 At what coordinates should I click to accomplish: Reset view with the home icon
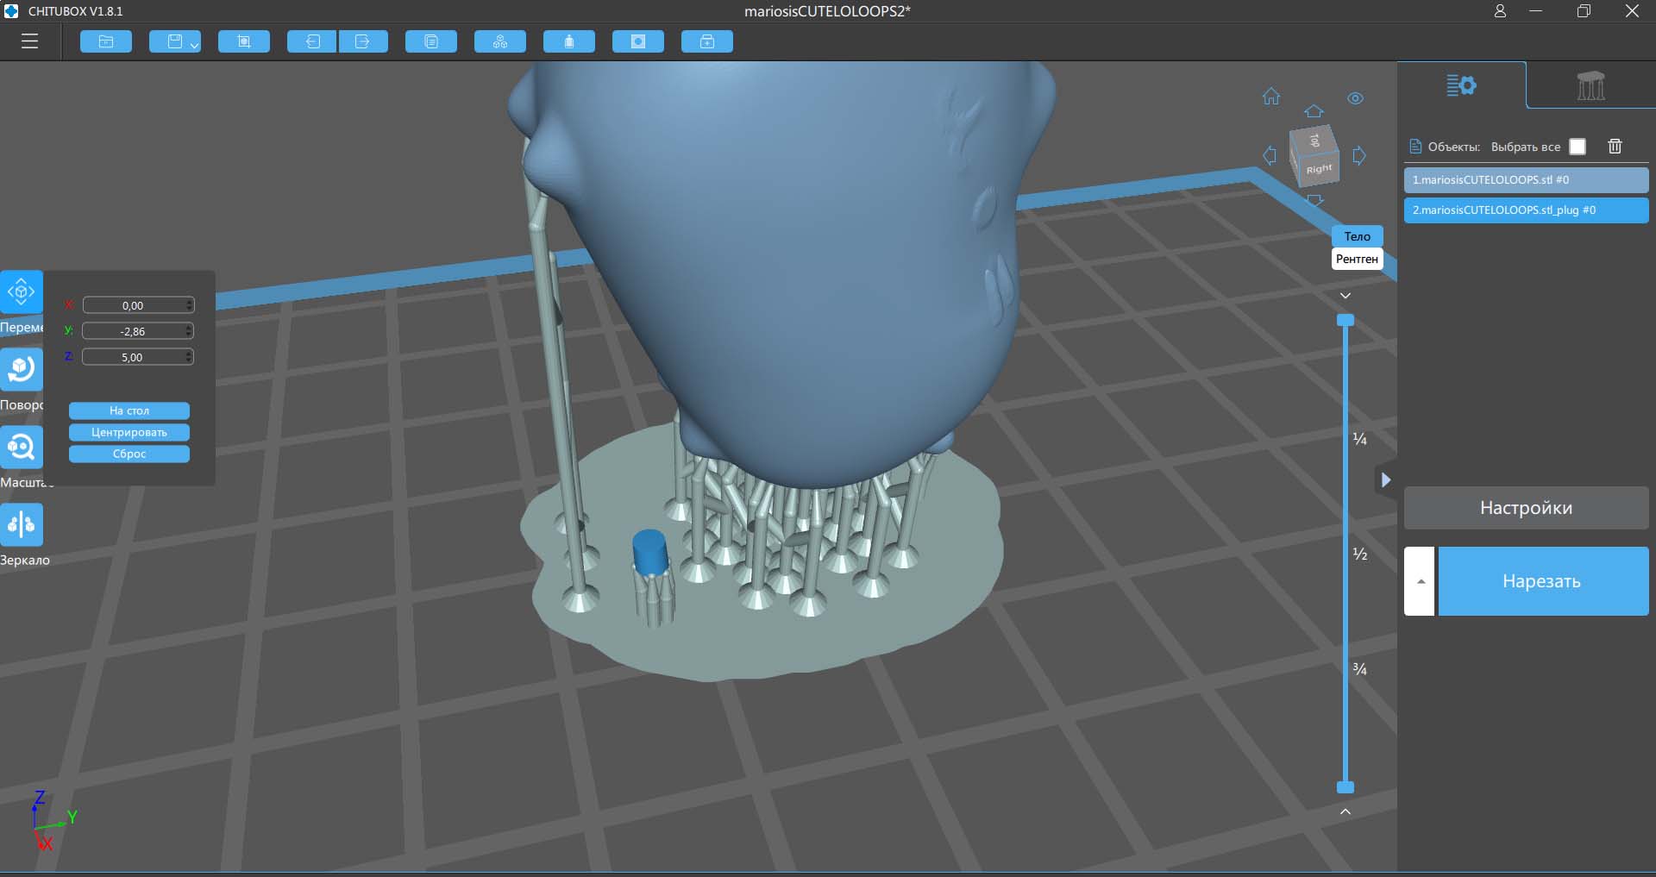(1271, 97)
